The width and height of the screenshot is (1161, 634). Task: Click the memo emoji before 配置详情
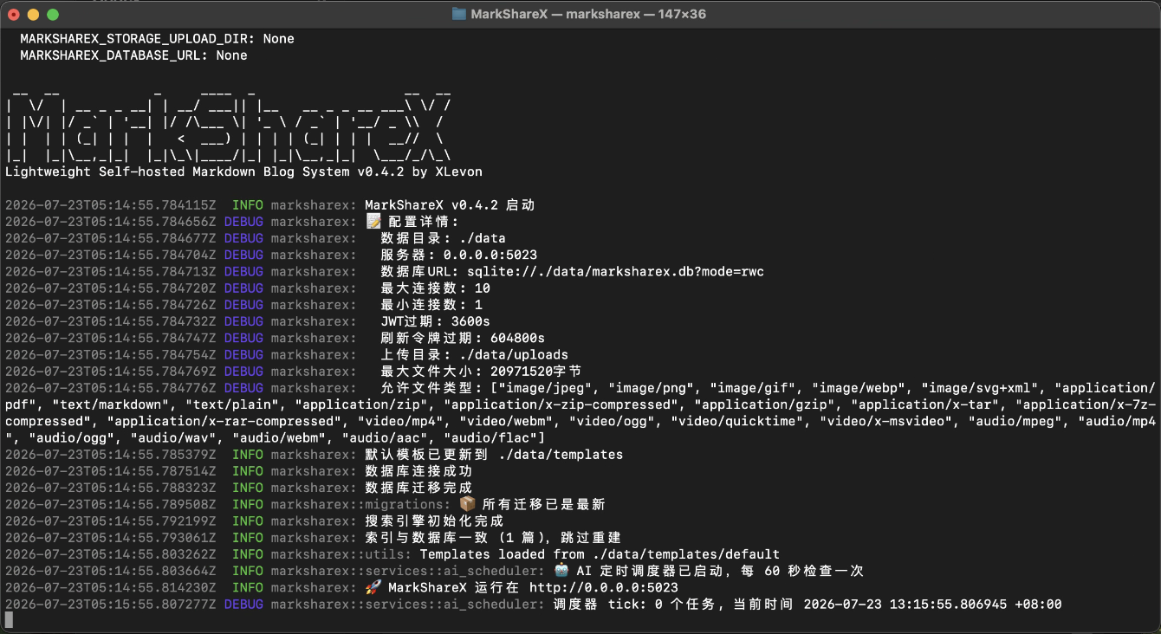click(x=373, y=222)
